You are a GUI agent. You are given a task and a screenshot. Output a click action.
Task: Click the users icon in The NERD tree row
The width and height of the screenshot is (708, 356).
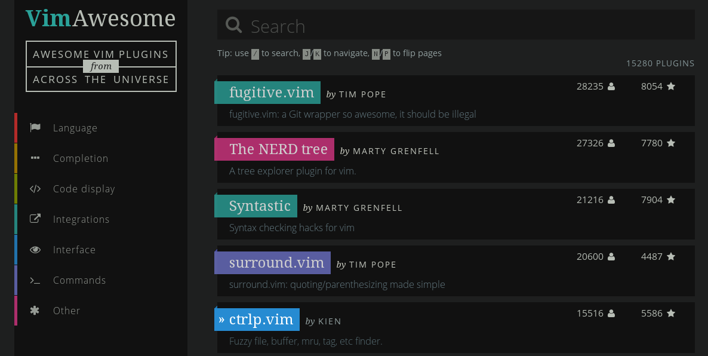coord(611,143)
